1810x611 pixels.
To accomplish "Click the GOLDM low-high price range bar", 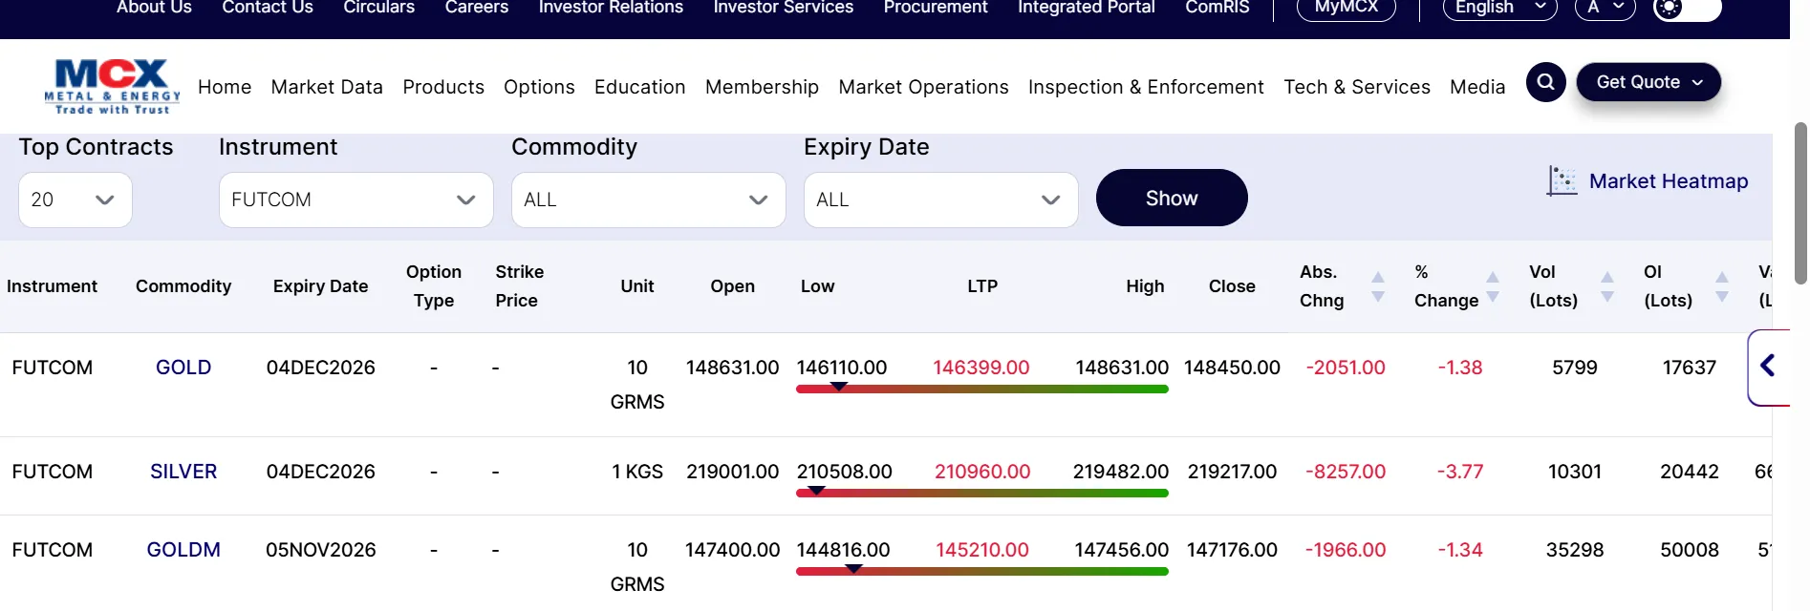I will click(982, 571).
